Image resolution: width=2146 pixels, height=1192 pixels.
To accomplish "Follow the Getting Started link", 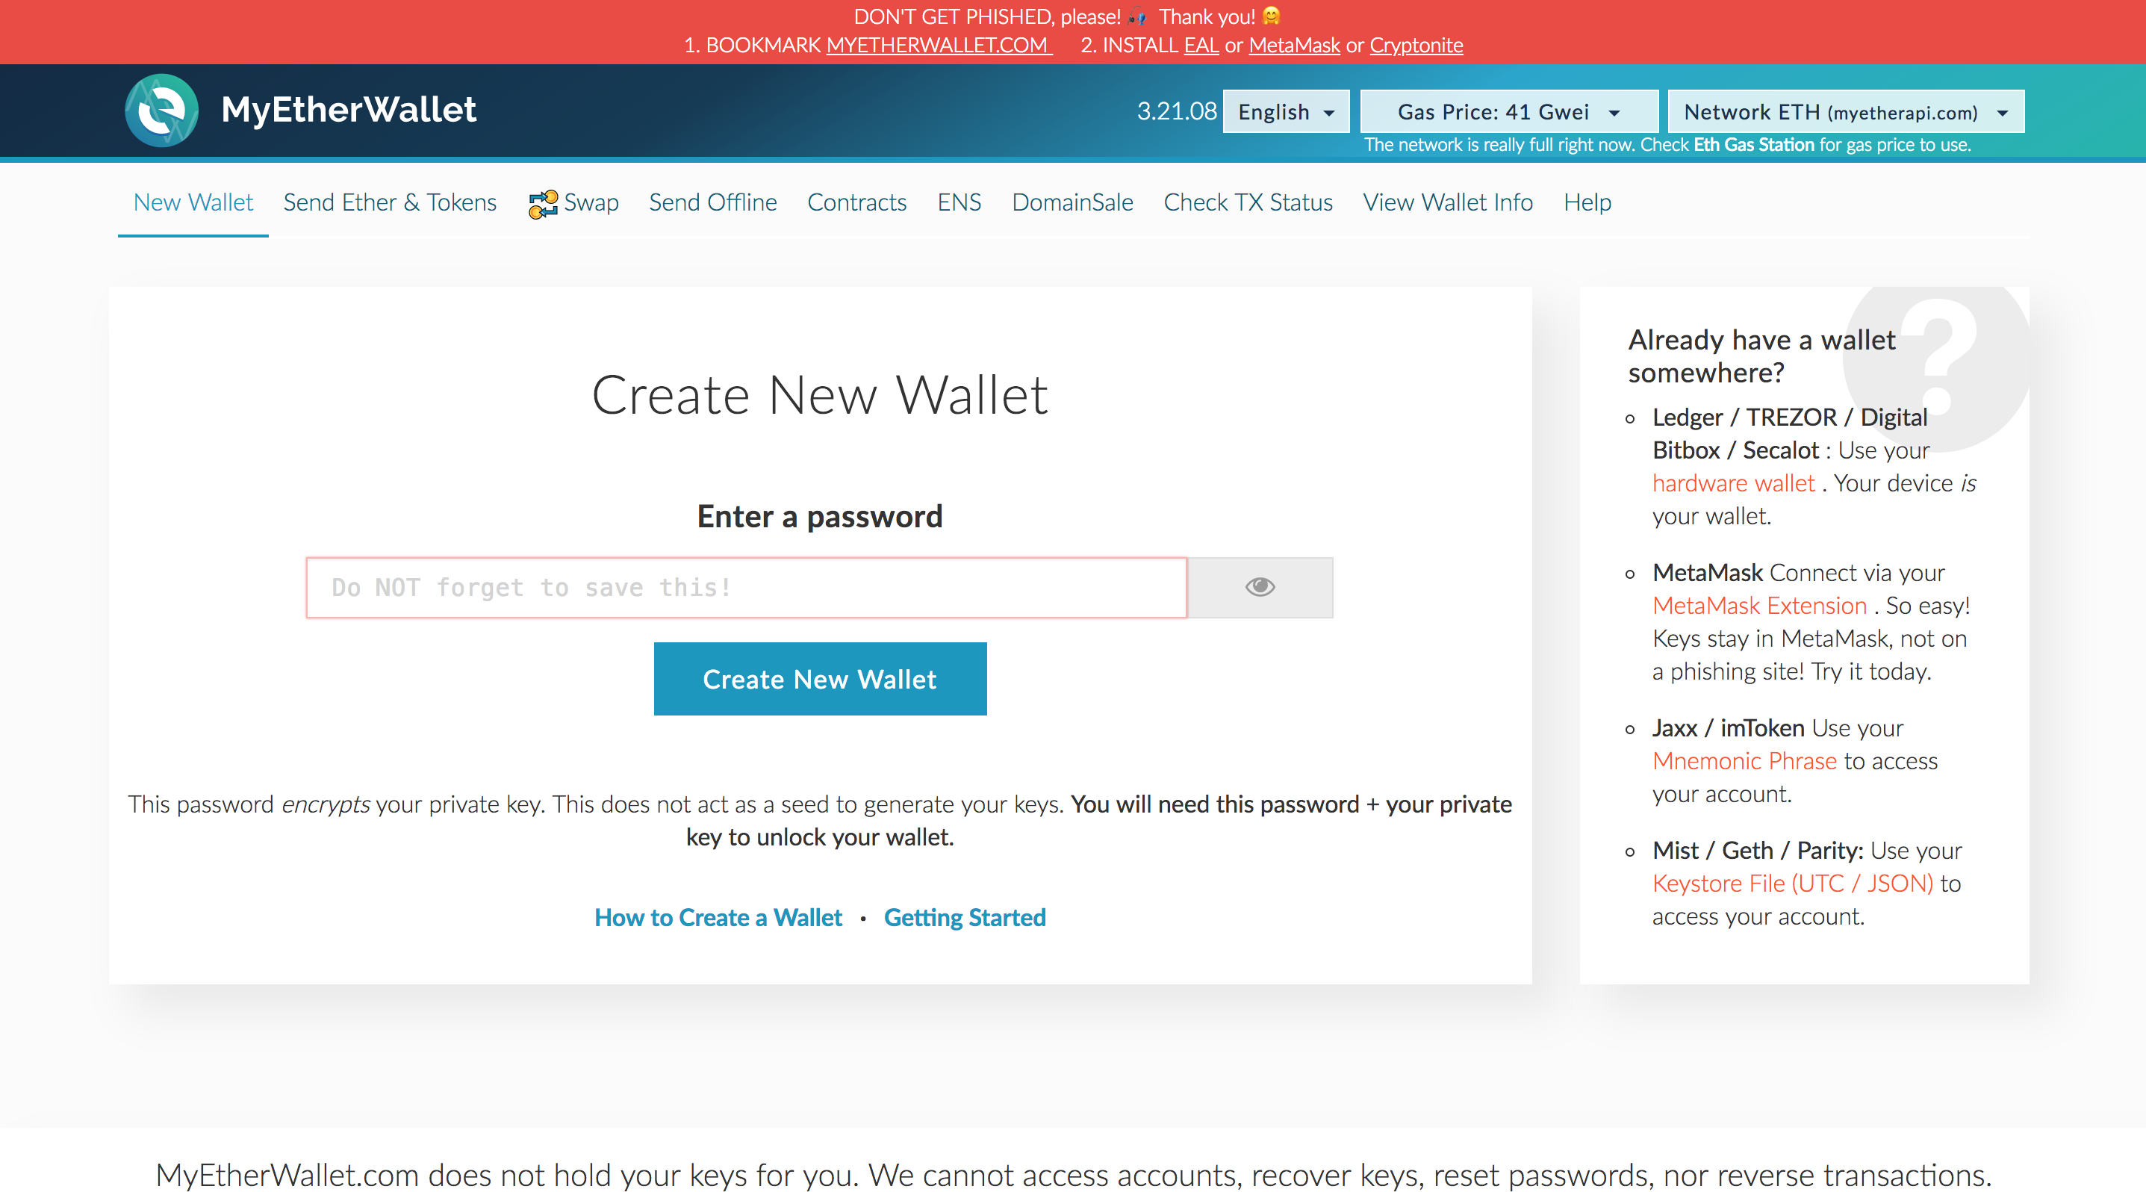I will coord(965,917).
